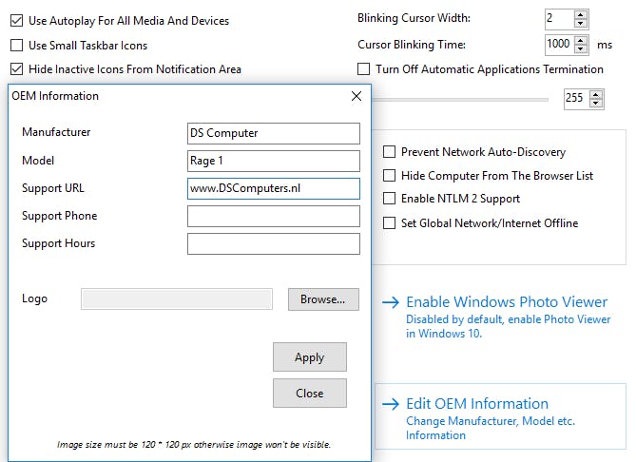Enable NTLM 2 Support checkbox
Screen dimensions: 636x462
click(x=389, y=199)
